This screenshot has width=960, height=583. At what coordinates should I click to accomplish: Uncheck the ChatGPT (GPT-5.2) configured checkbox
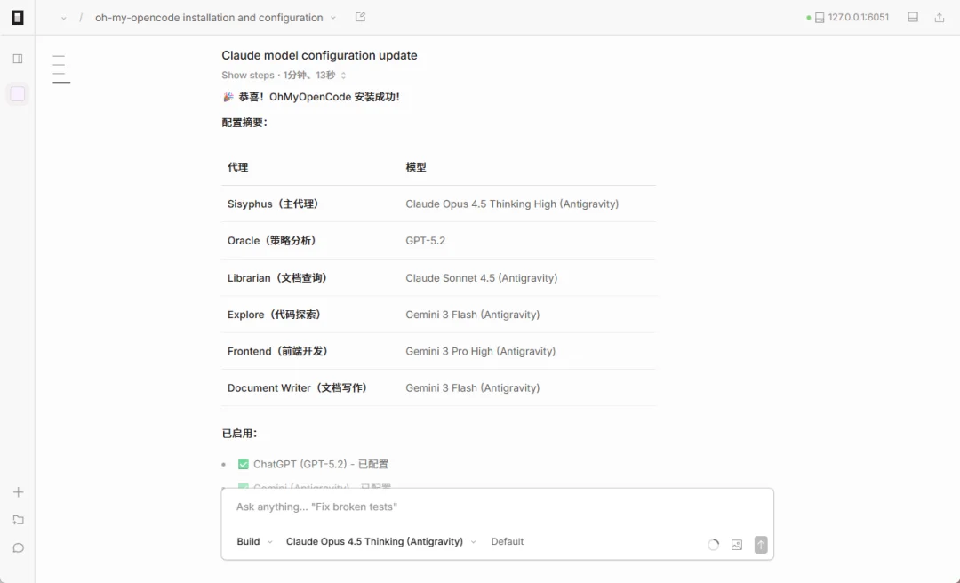pyautogui.click(x=243, y=463)
